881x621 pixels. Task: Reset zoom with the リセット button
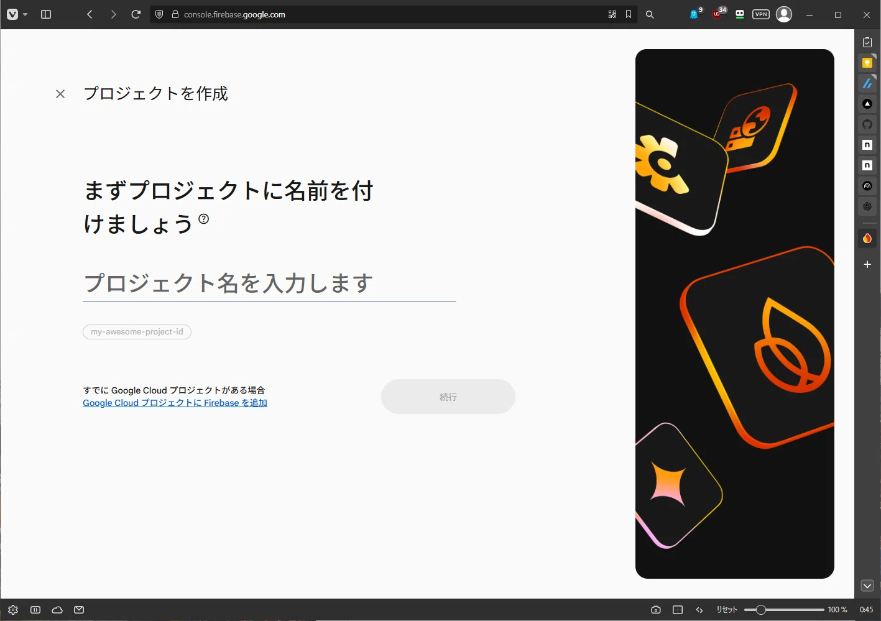pos(727,610)
